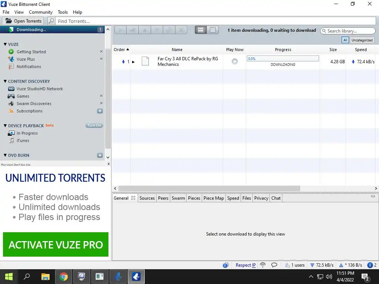This screenshot has width=379, height=284.
Task: Open Vuze Plus in the sidebar
Action: click(x=26, y=59)
